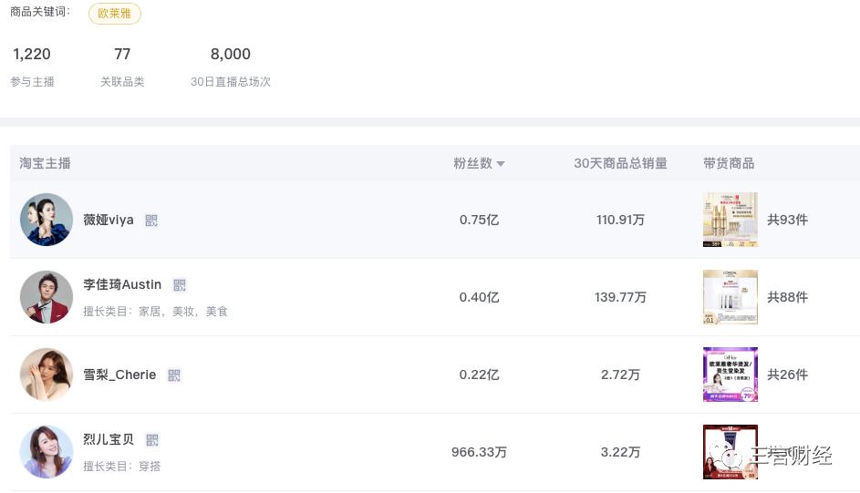860x493 pixels.
Task: Sort by 粉丝数 dropdown arrow
Action: tap(501, 164)
